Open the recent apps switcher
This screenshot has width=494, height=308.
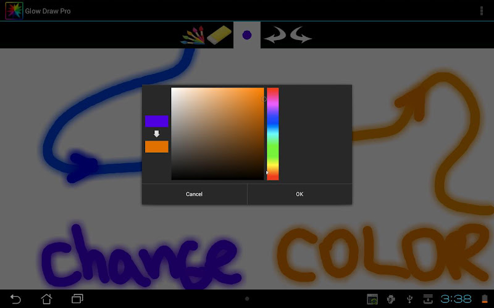77,299
